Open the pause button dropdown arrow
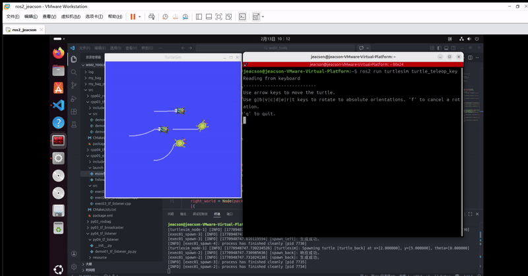Screen dimensions: 528x276 [x=141, y=17]
